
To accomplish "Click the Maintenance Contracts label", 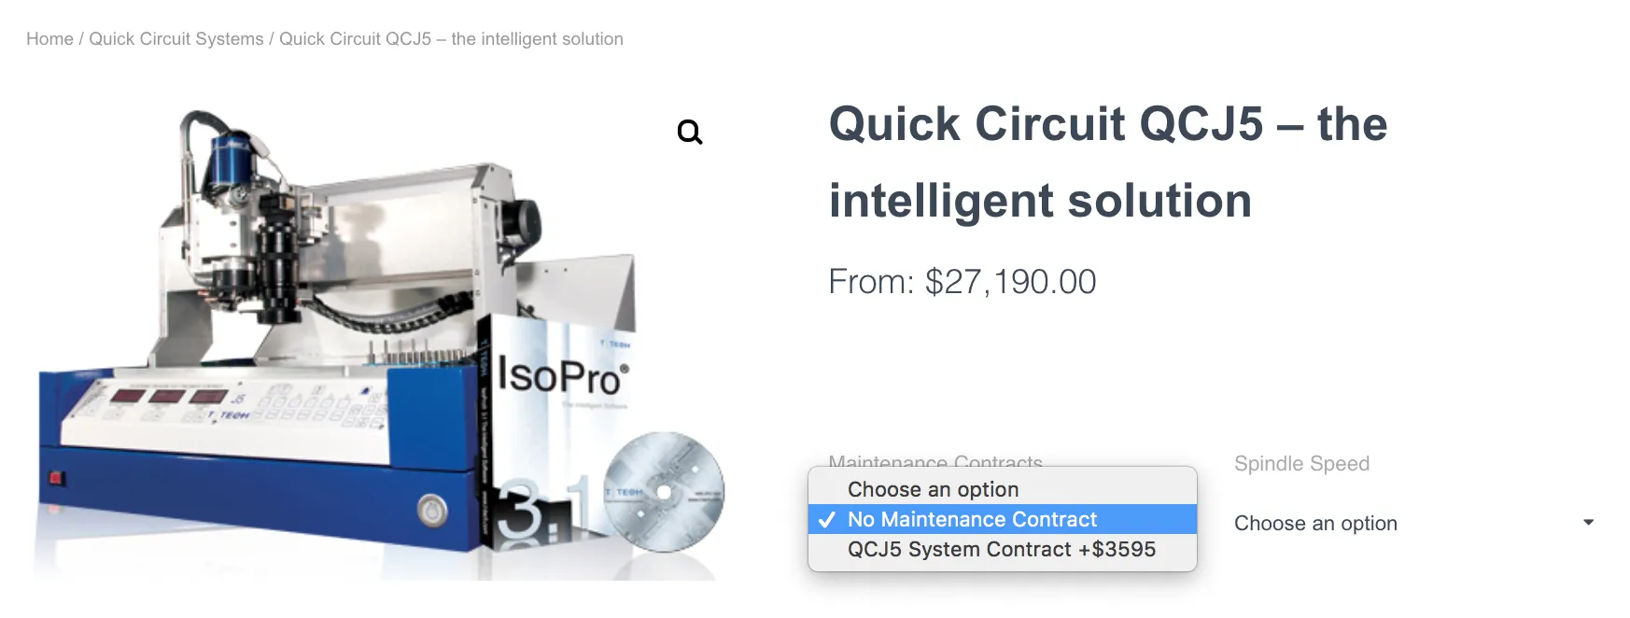I will [x=934, y=461].
